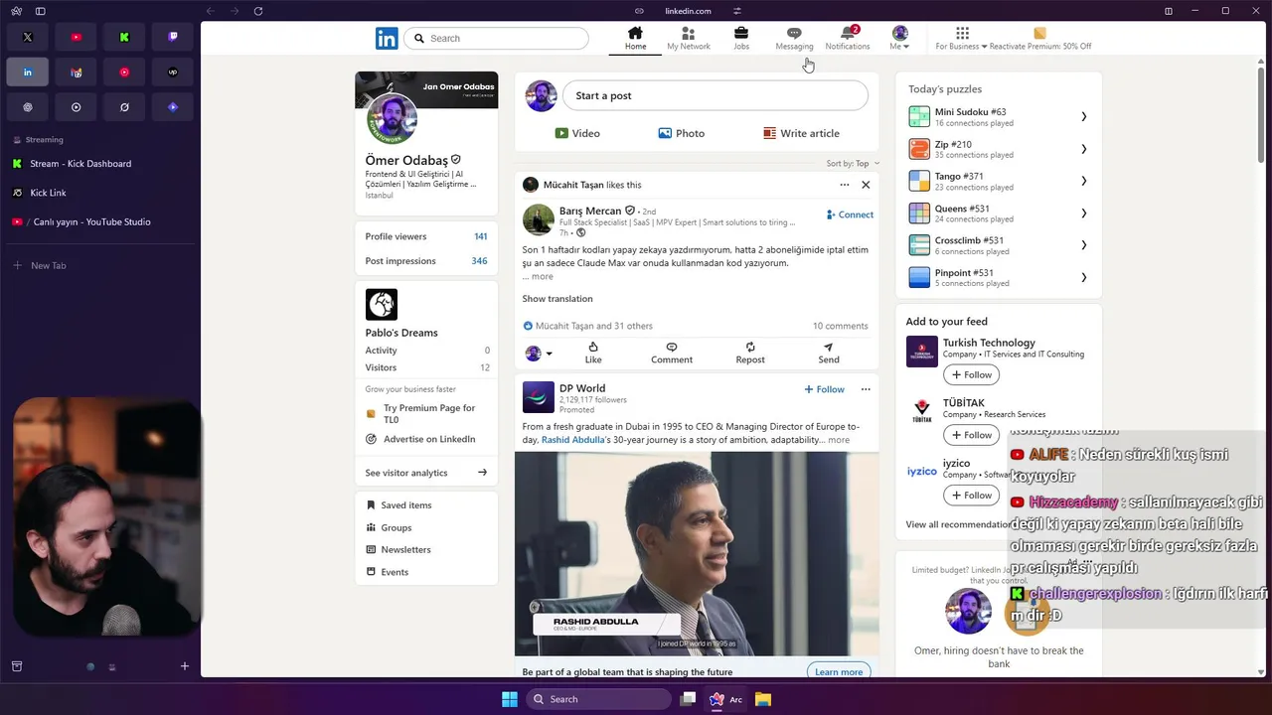Click the LinkedIn search box
1272x715 pixels.
pos(496,39)
